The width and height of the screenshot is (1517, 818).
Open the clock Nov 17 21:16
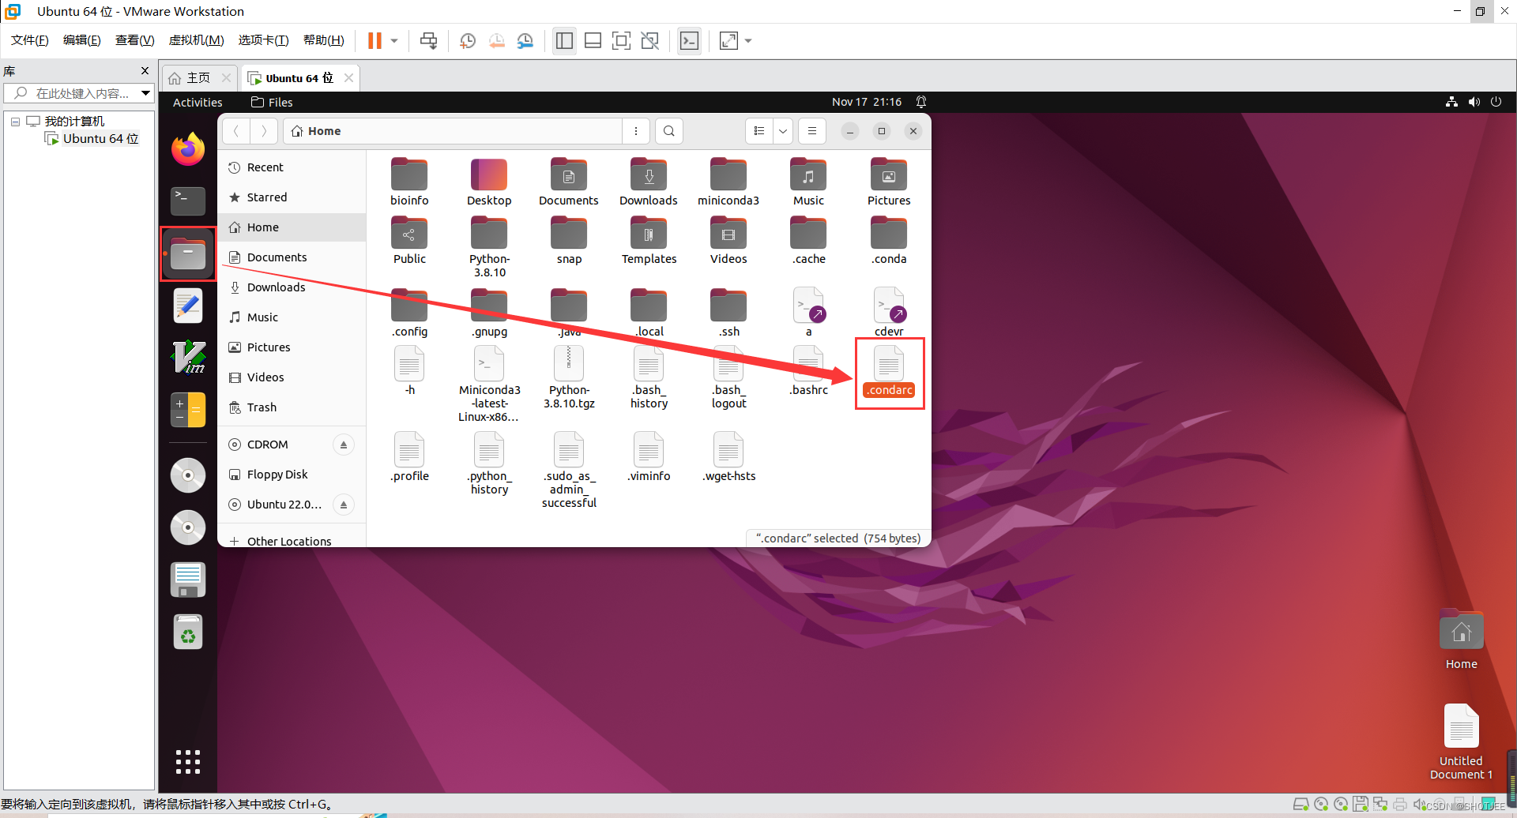(867, 102)
